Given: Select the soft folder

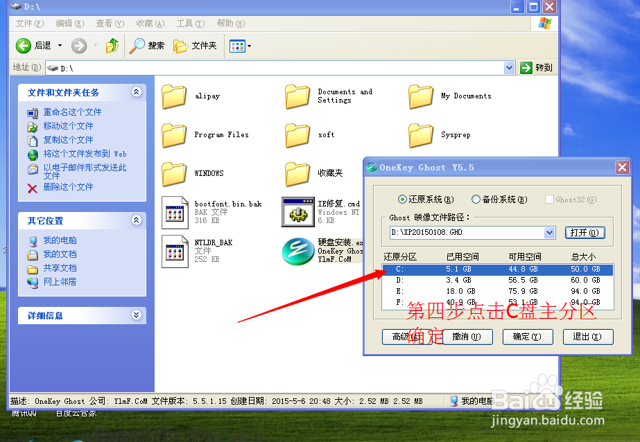Looking at the screenshot, I should [x=297, y=135].
